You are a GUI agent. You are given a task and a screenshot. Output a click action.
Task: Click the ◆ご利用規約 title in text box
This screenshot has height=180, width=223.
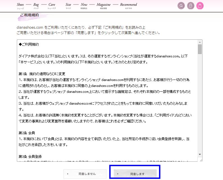click(29, 44)
